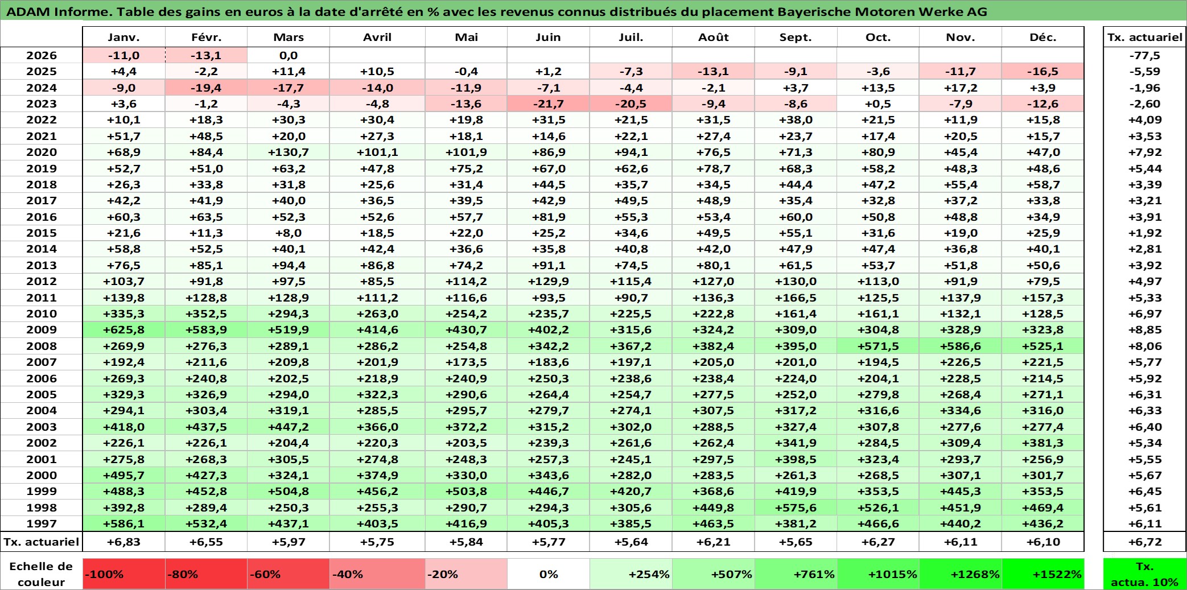Click the 'Févr.' column header
Viewport: 1187px width, 590px height.
coord(206,37)
